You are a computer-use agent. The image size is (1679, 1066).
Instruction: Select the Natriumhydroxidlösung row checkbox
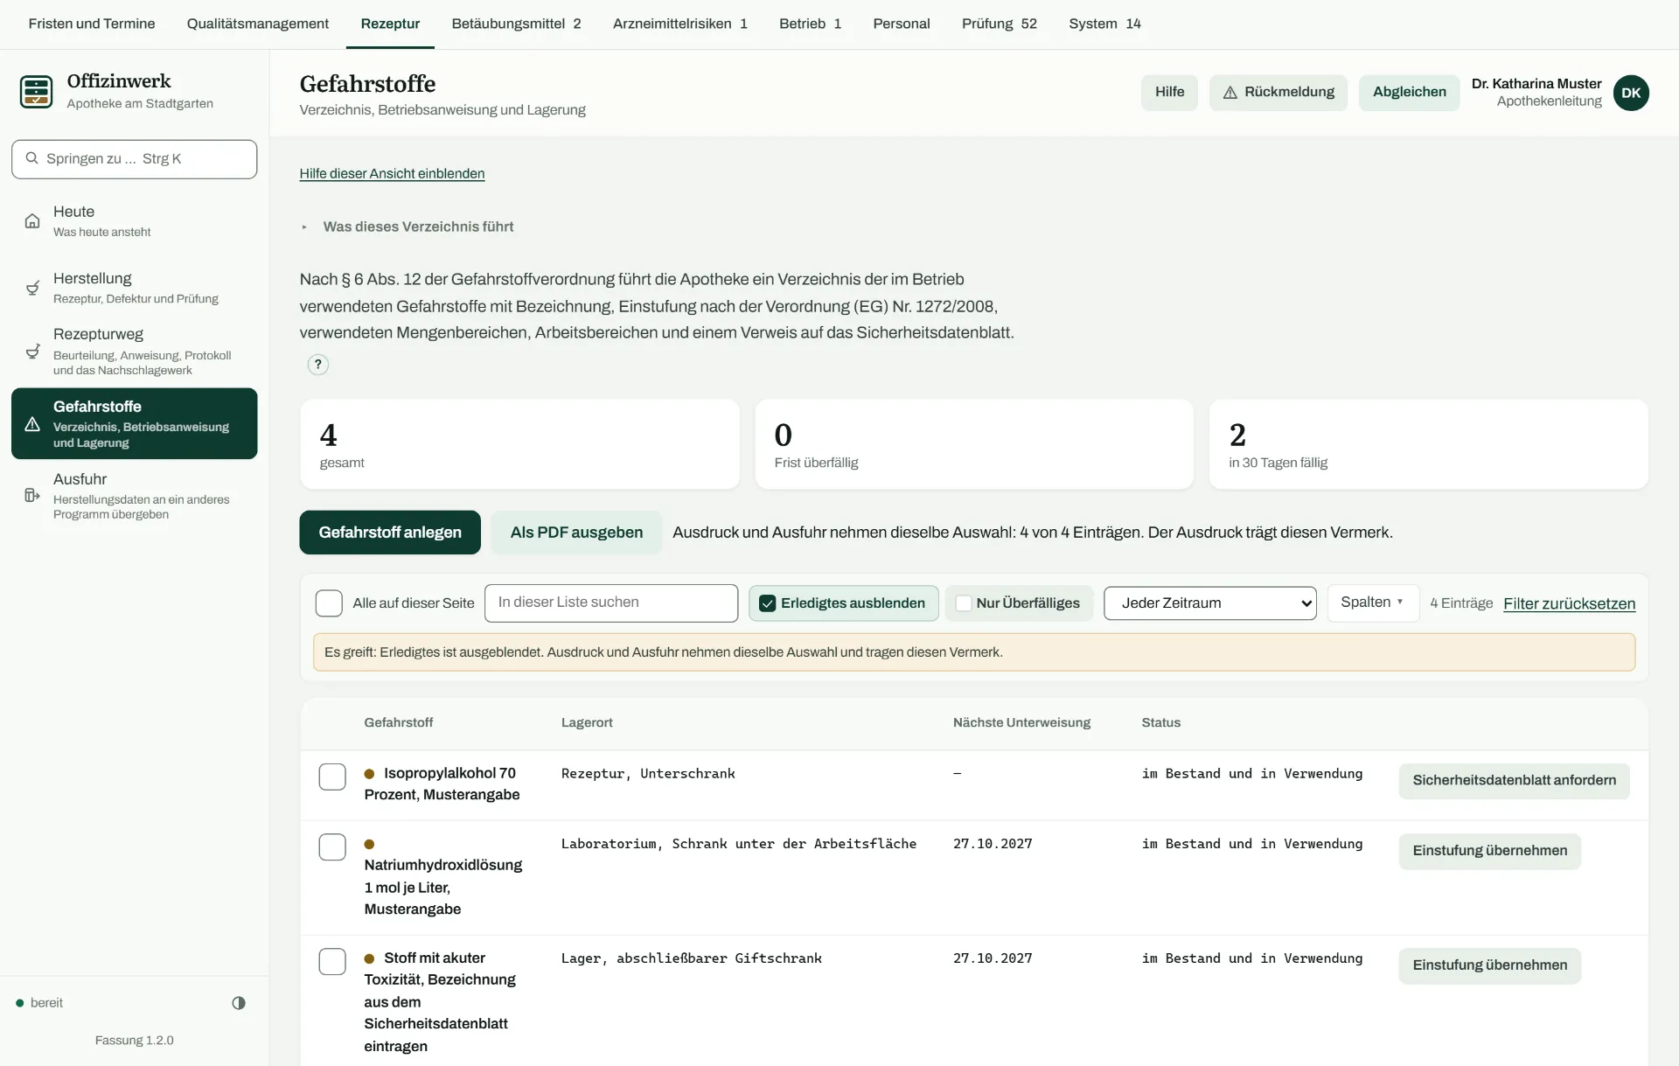click(332, 847)
